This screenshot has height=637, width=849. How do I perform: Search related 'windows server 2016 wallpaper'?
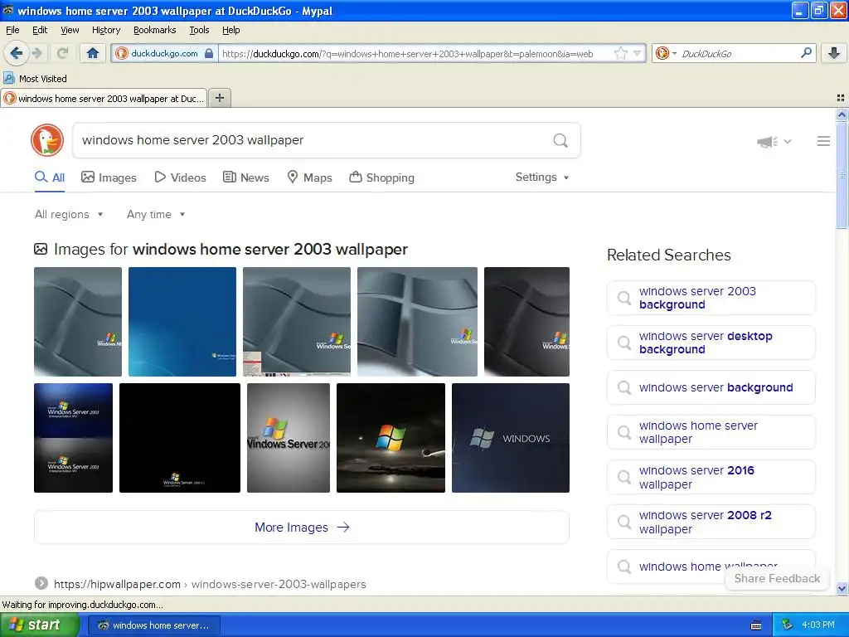711,477
